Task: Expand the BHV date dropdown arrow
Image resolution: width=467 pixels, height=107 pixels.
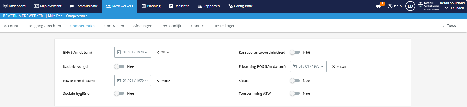Action: point(146,53)
